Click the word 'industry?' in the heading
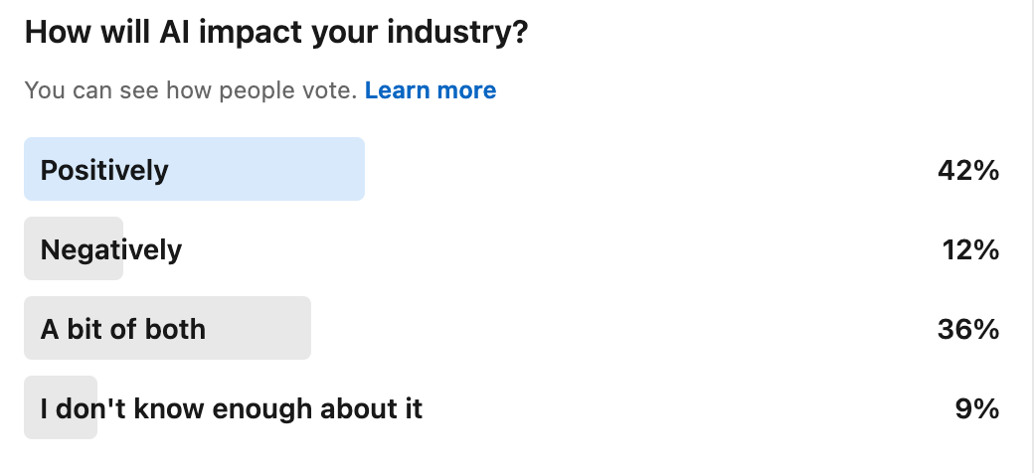1036x473 pixels. [x=457, y=32]
